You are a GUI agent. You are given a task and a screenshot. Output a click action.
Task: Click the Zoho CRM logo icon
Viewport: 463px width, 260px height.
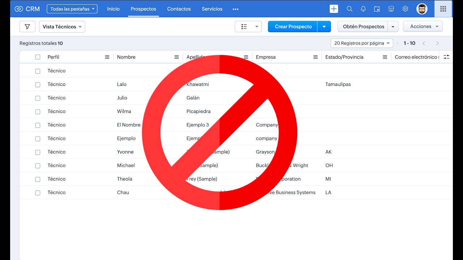click(x=18, y=9)
